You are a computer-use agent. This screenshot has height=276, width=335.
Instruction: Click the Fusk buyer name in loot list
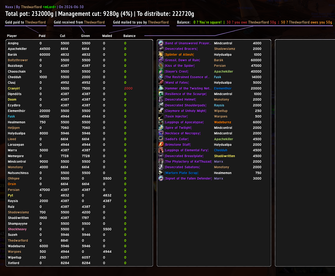(x=218, y=77)
